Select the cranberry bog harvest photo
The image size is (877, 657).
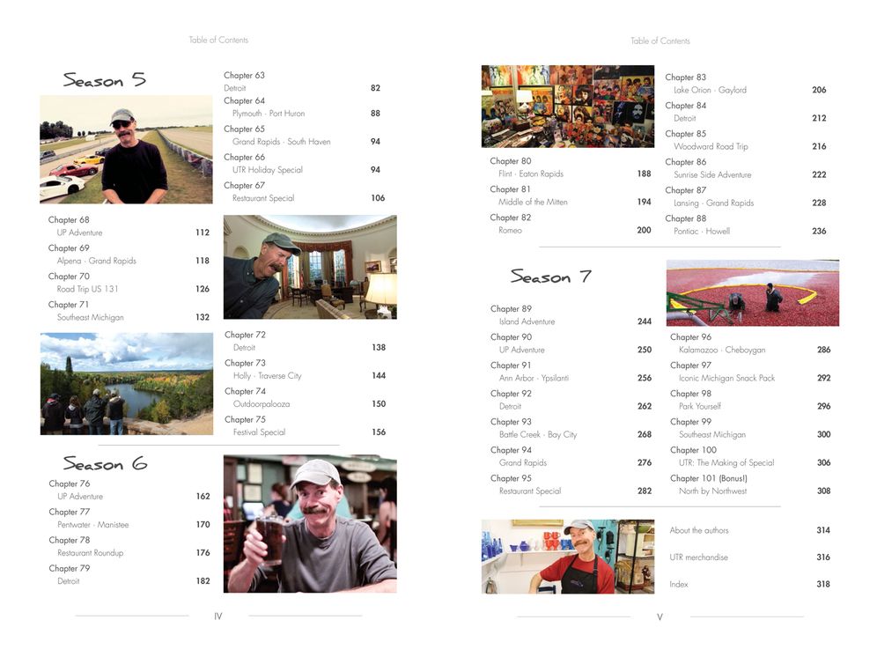tap(752, 292)
